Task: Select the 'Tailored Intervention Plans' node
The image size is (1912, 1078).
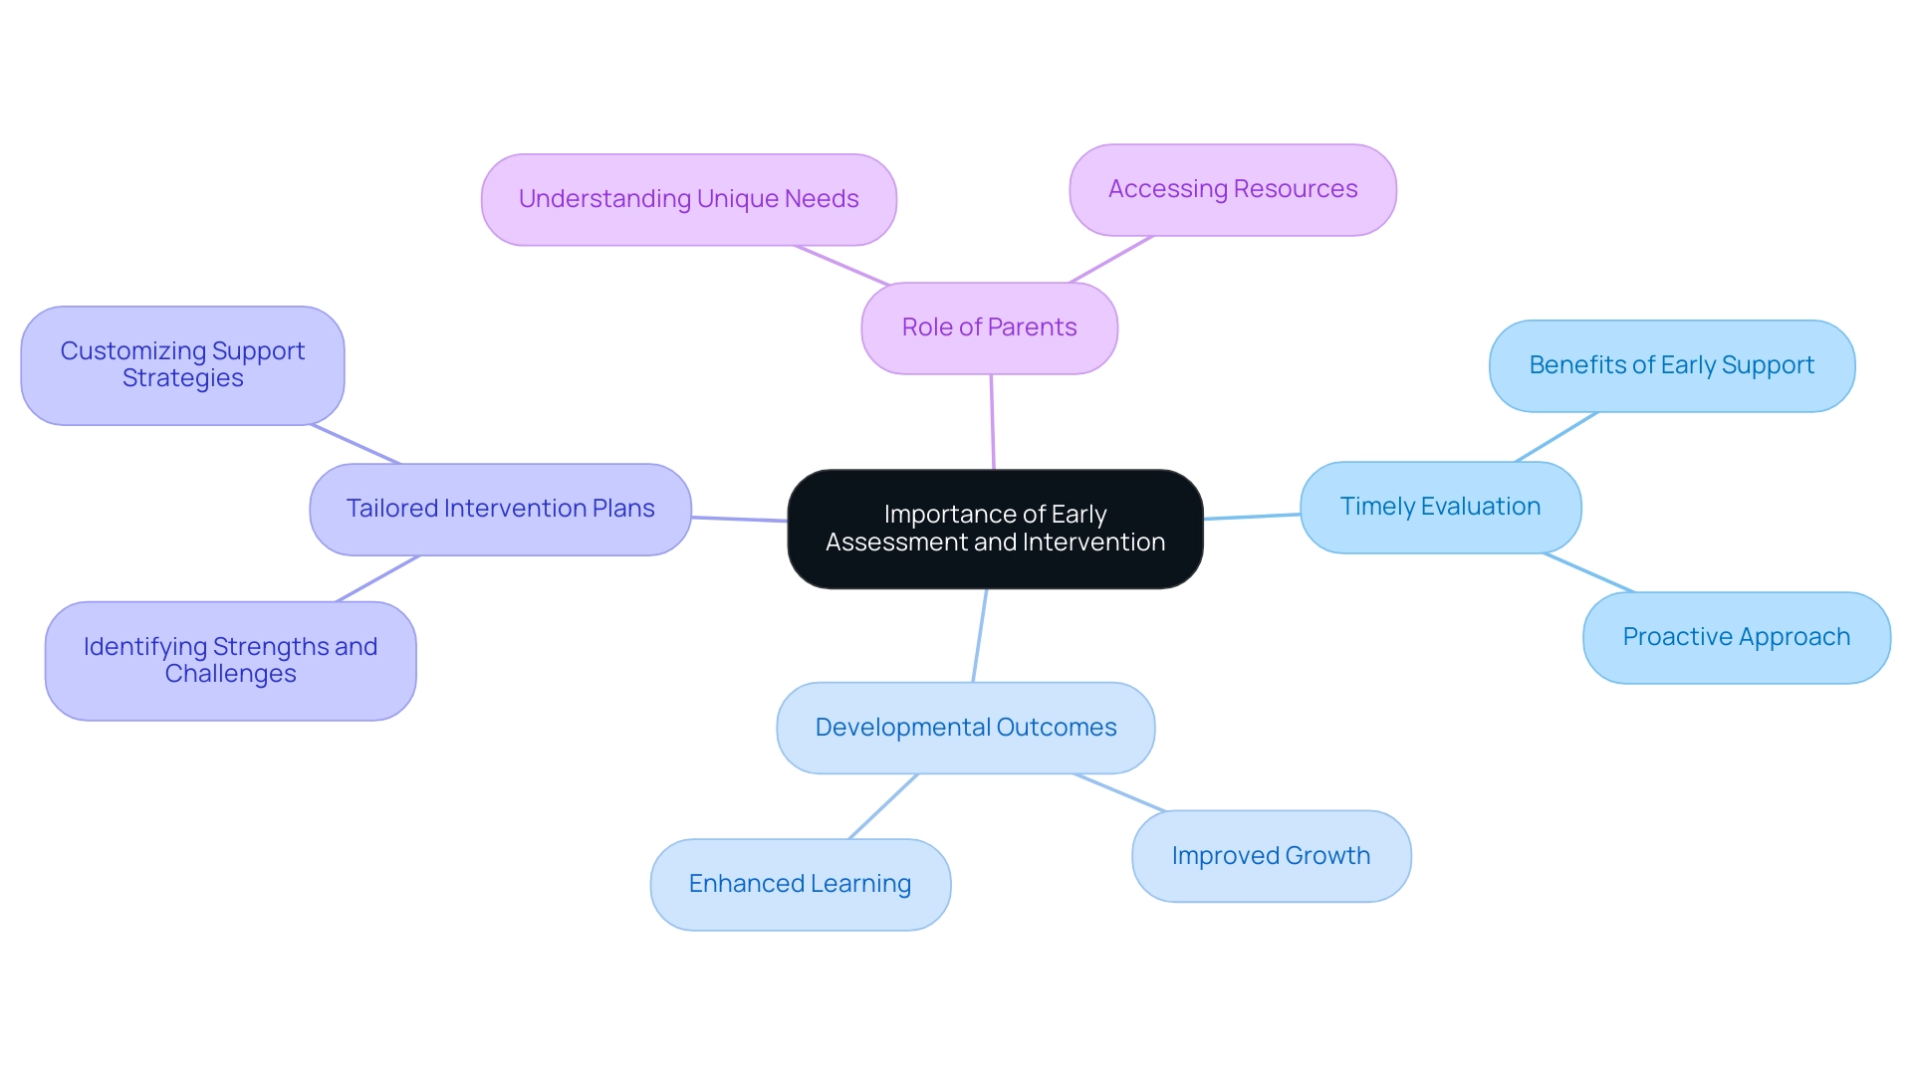Action: [x=487, y=514]
